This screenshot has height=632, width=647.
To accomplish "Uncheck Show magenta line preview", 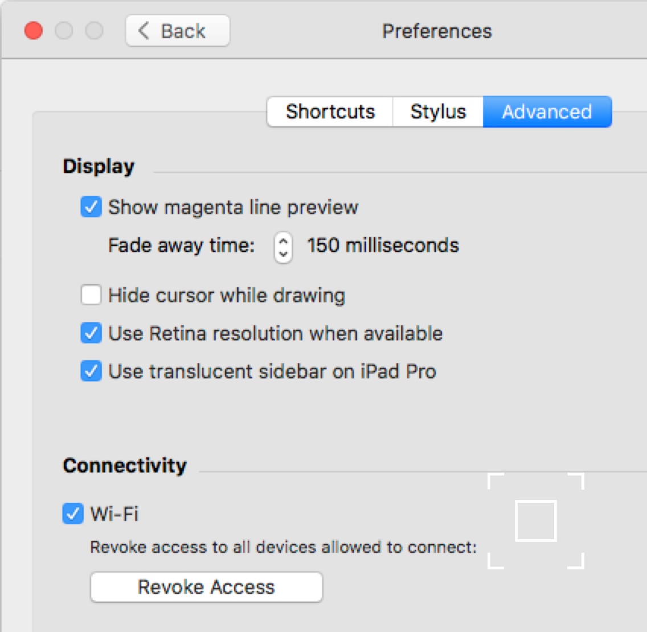I will coord(91,207).
